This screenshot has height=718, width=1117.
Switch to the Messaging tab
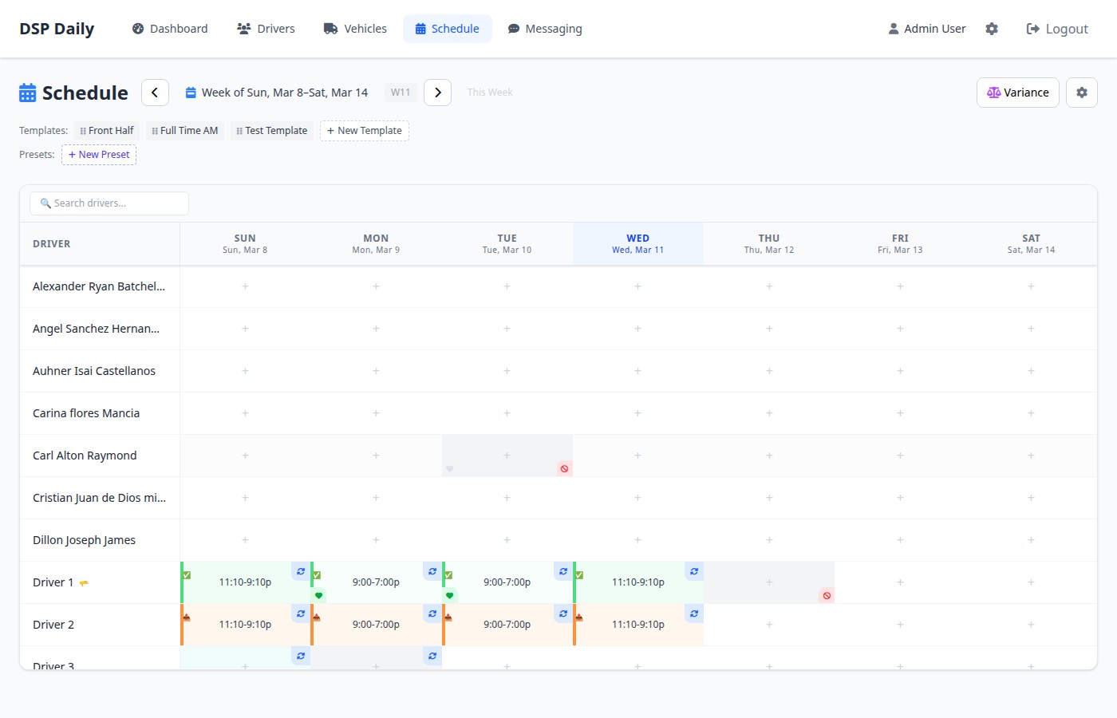(545, 29)
